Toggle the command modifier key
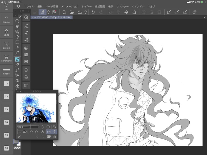This screenshot has width=207, height=155. pos(6,58)
